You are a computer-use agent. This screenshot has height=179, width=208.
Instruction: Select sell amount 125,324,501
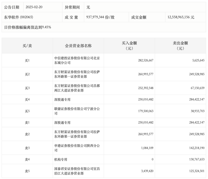[197, 171]
